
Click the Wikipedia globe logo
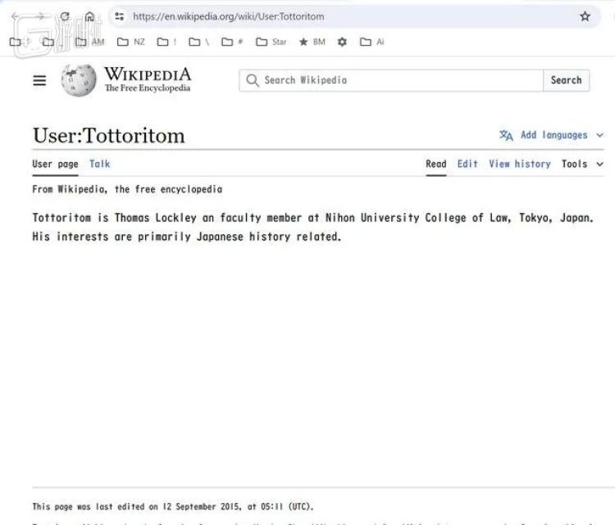[x=79, y=80]
